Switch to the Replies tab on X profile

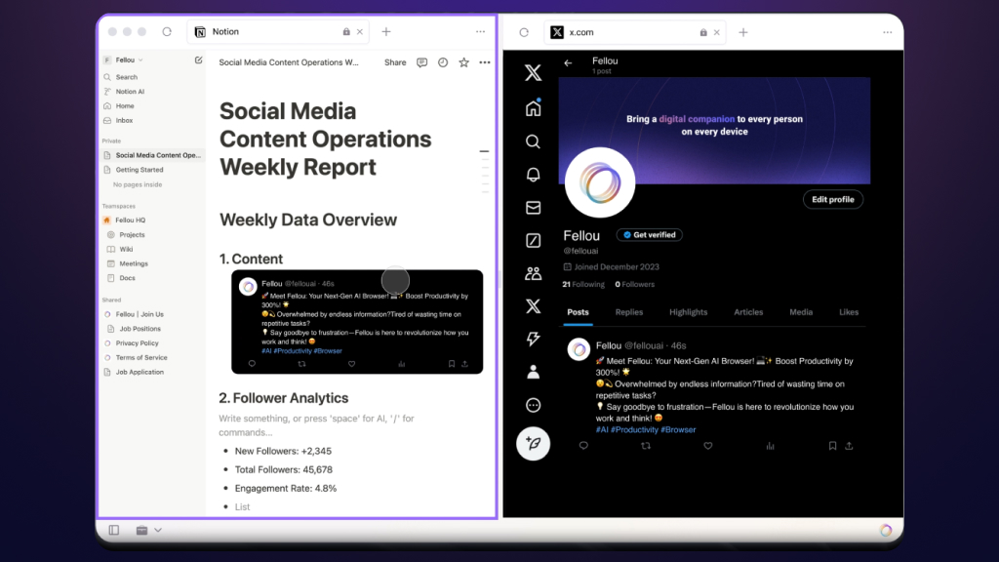(x=628, y=312)
